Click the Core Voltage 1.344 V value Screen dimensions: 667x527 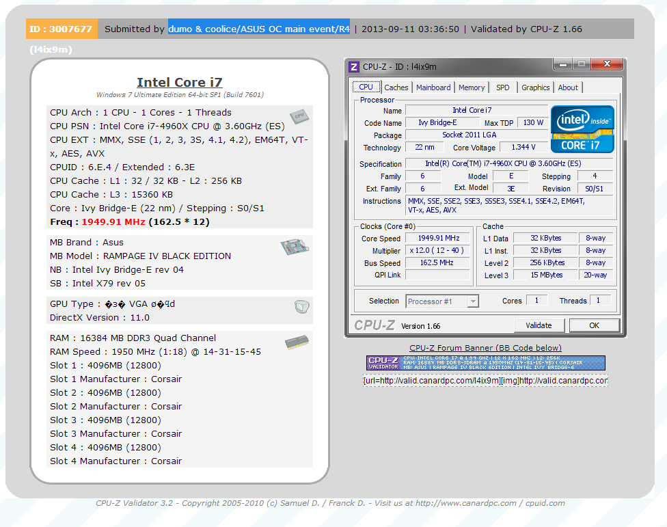point(523,147)
